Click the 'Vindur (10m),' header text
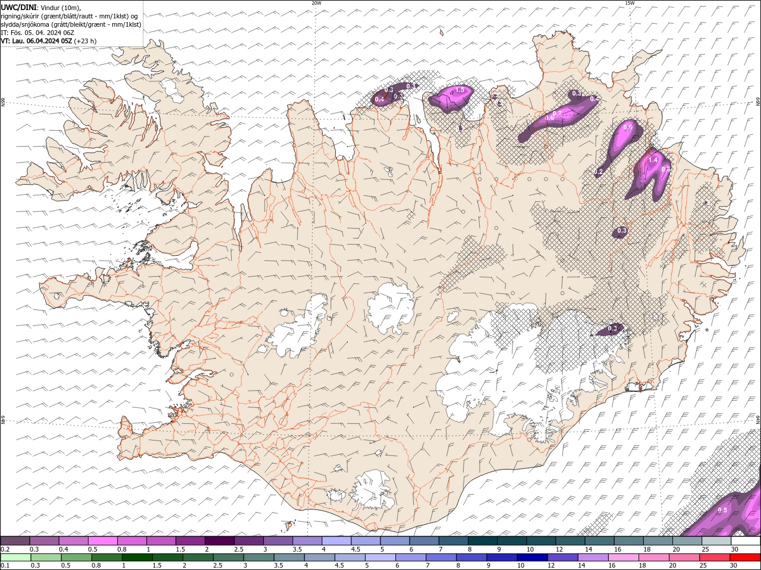The image size is (761, 570). coord(60,7)
